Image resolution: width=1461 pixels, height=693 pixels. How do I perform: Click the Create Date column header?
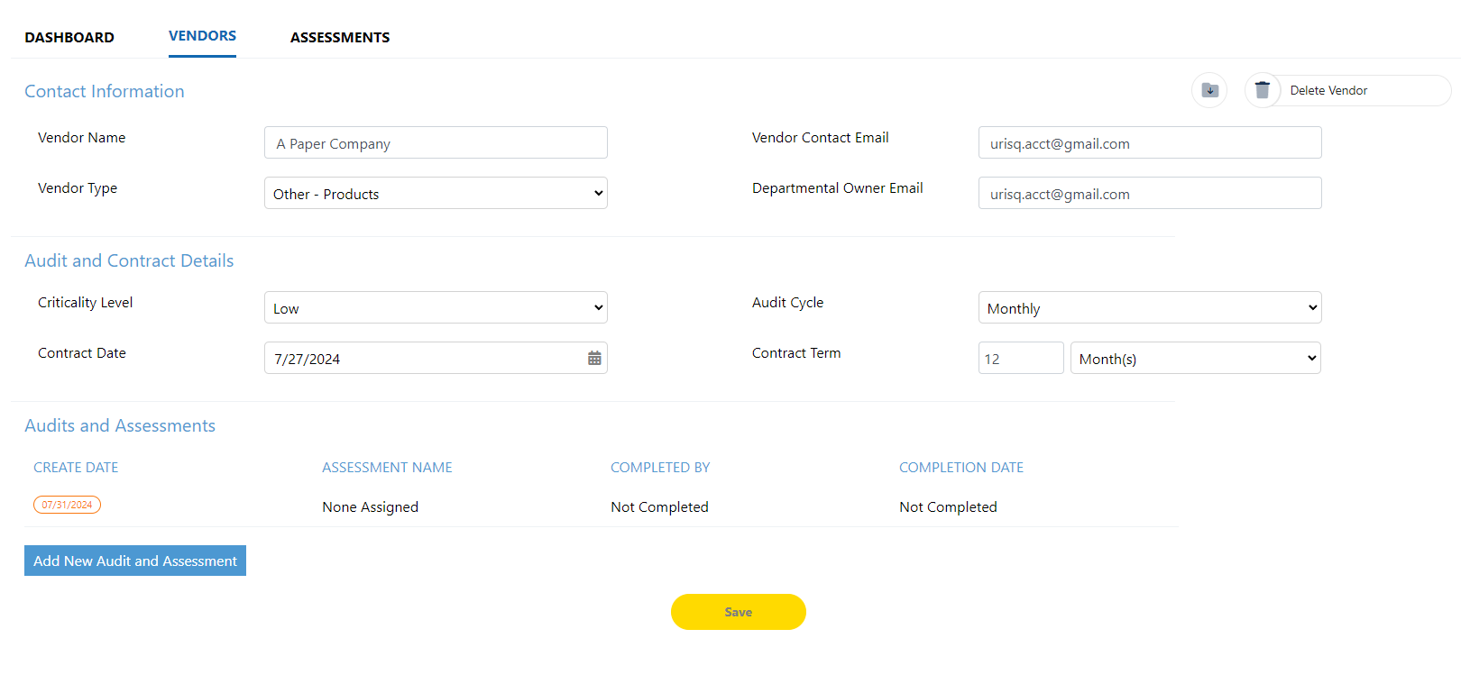tap(76, 468)
